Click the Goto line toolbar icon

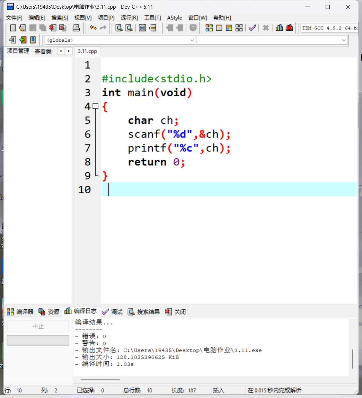pos(152,28)
